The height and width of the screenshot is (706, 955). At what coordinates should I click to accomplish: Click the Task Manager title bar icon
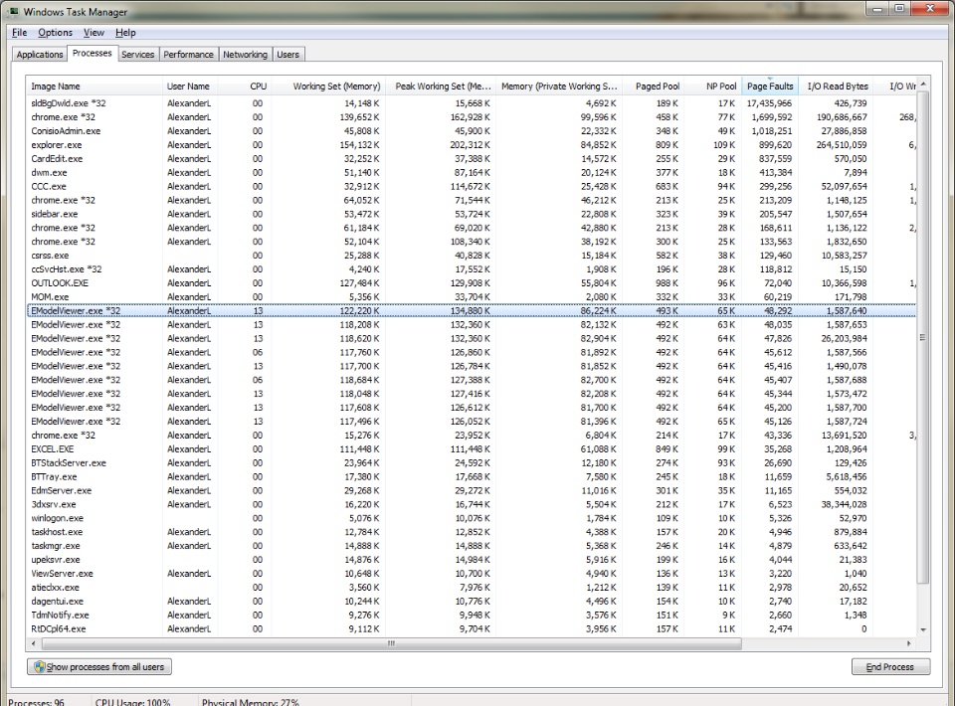pos(13,11)
